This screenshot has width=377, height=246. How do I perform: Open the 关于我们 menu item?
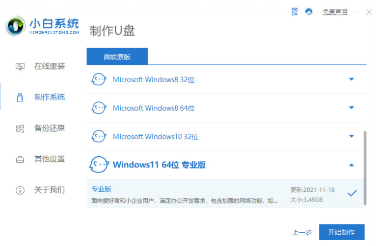pyautogui.click(x=49, y=190)
